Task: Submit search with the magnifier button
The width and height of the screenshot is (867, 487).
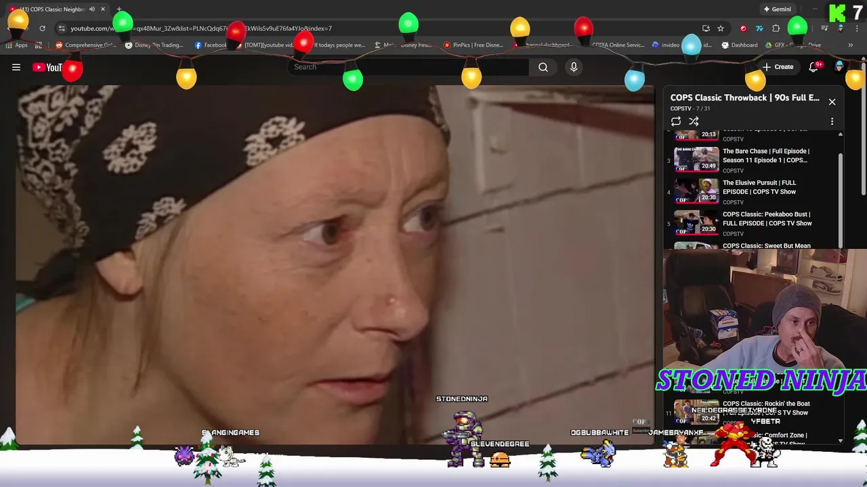Action: [543, 67]
